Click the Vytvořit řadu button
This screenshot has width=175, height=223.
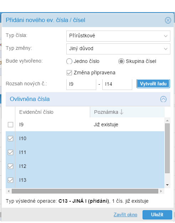pyautogui.click(x=153, y=84)
